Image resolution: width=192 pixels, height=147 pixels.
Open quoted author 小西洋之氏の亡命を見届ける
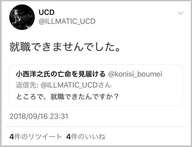60,74
